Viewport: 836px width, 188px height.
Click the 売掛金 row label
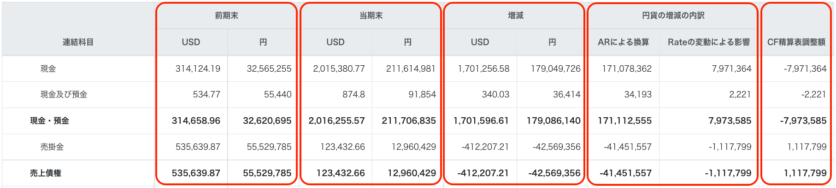click(x=52, y=147)
